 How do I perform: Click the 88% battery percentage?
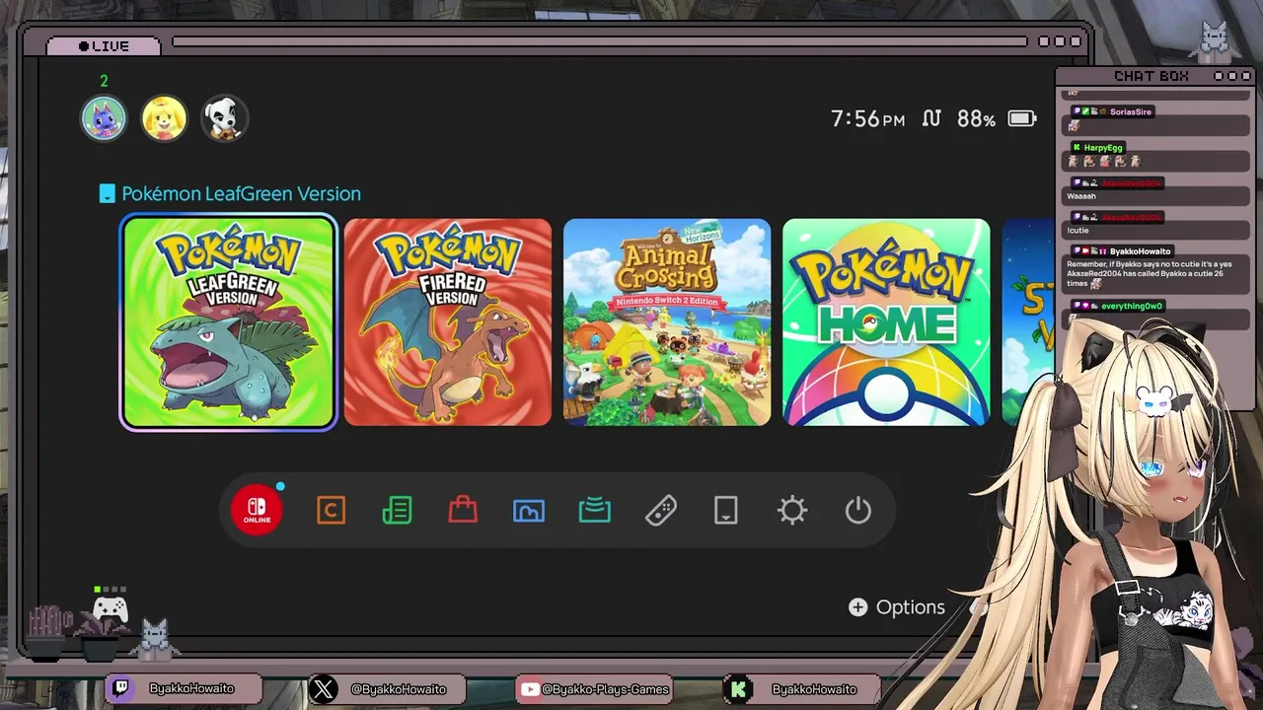(x=976, y=118)
